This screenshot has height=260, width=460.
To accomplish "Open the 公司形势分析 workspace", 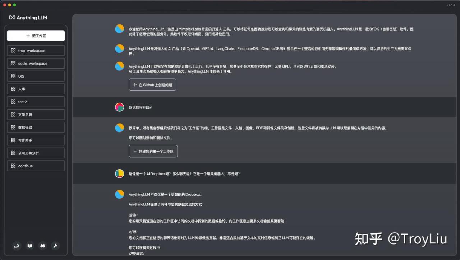I will (36, 153).
